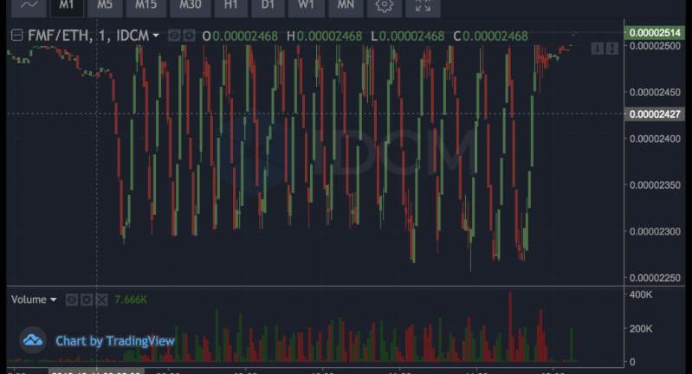692x374 pixels.
Task: Click the 0.00002427 crosshair price label
Action: coord(654,114)
